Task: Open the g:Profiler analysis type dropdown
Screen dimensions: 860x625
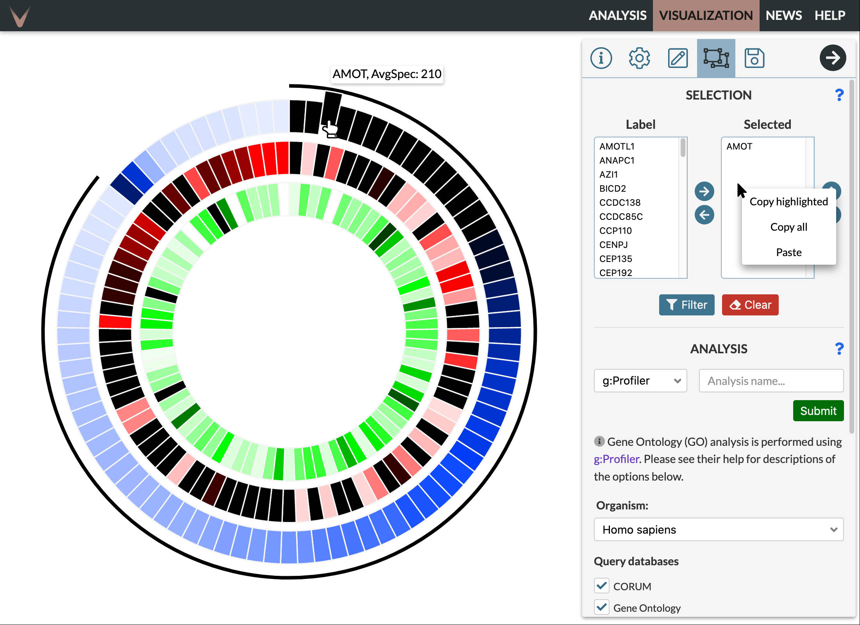Action: (640, 381)
